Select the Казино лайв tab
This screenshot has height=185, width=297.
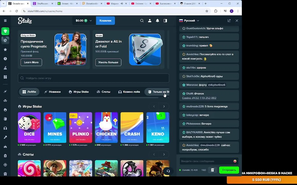pos(129,92)
